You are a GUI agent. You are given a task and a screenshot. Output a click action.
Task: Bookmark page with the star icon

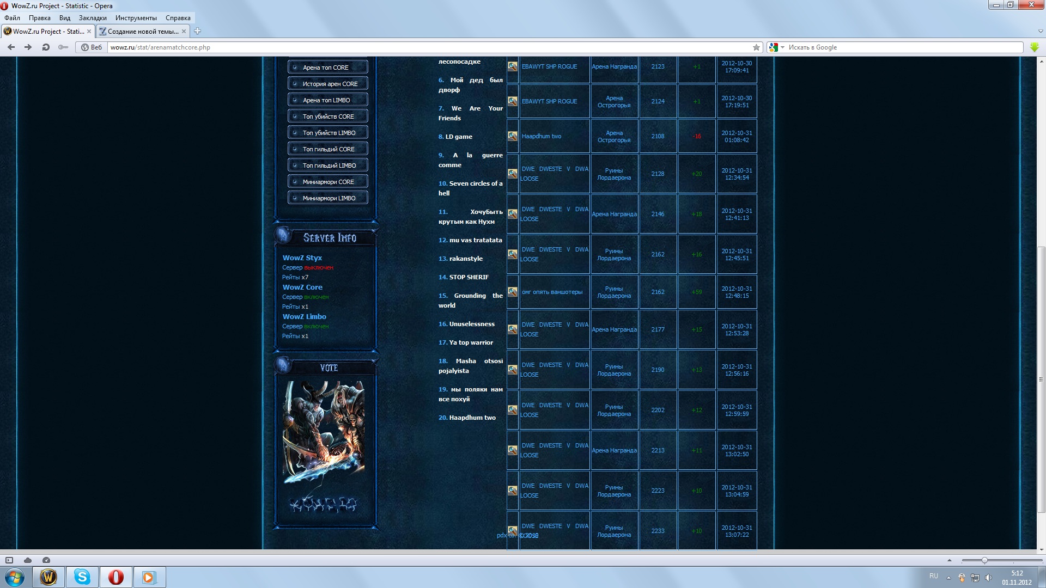(756, 47)
